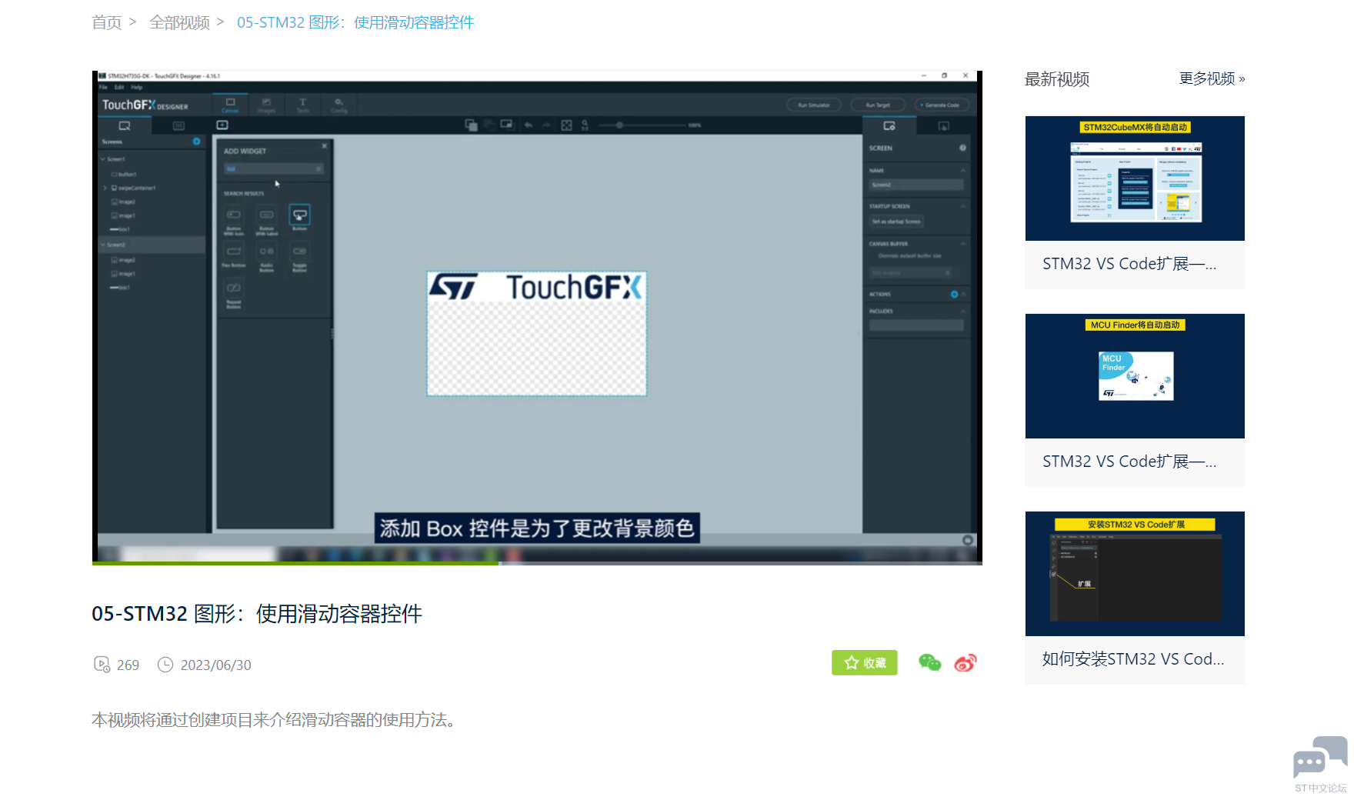This screenshot has height=800, width=1354.
Task: Collapse the Screen2 tree node
Action: click(103, 245)
